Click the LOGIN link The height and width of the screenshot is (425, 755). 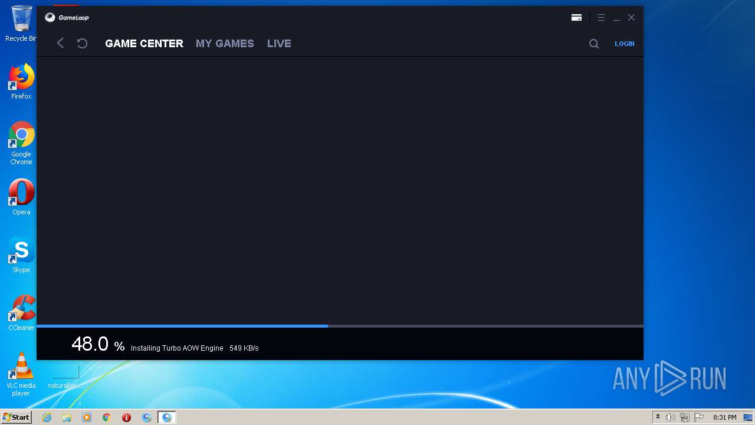click(x=625, y=44)
